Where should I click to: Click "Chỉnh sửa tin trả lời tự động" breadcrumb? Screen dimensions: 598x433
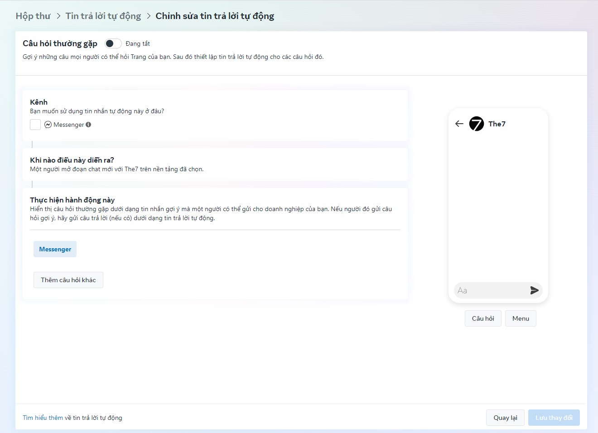coord(215,15)
